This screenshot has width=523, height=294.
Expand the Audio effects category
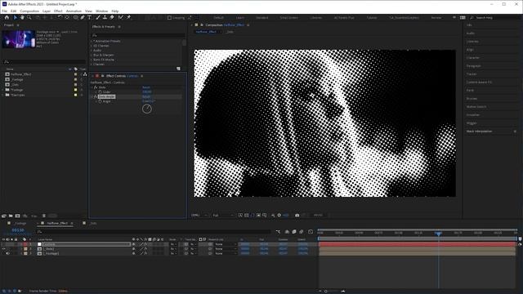92,51
